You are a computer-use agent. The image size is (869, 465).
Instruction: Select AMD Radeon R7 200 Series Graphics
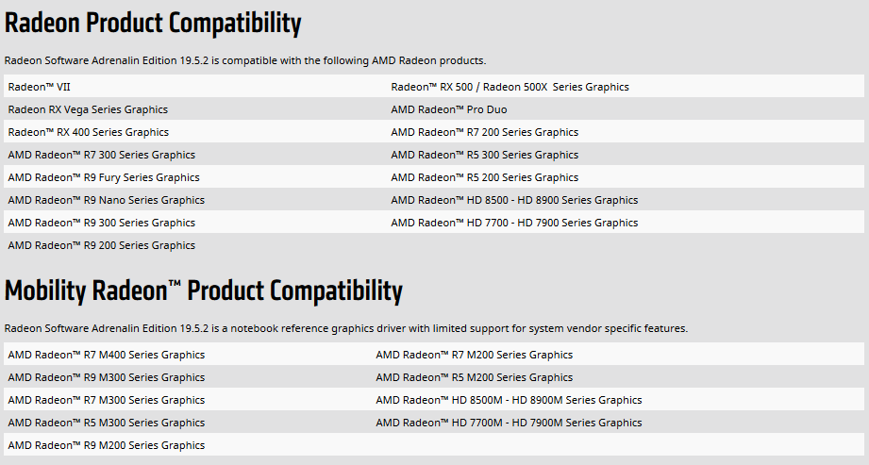click(484, 132)
